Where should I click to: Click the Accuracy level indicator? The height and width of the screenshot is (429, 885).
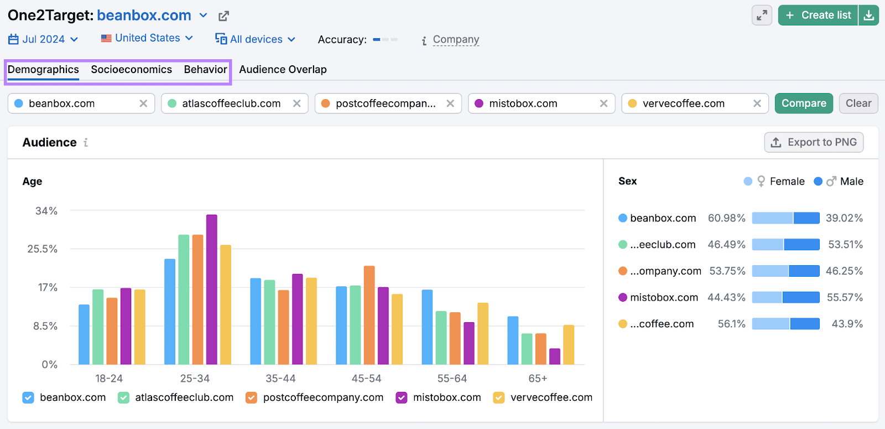tap(386, 39)
